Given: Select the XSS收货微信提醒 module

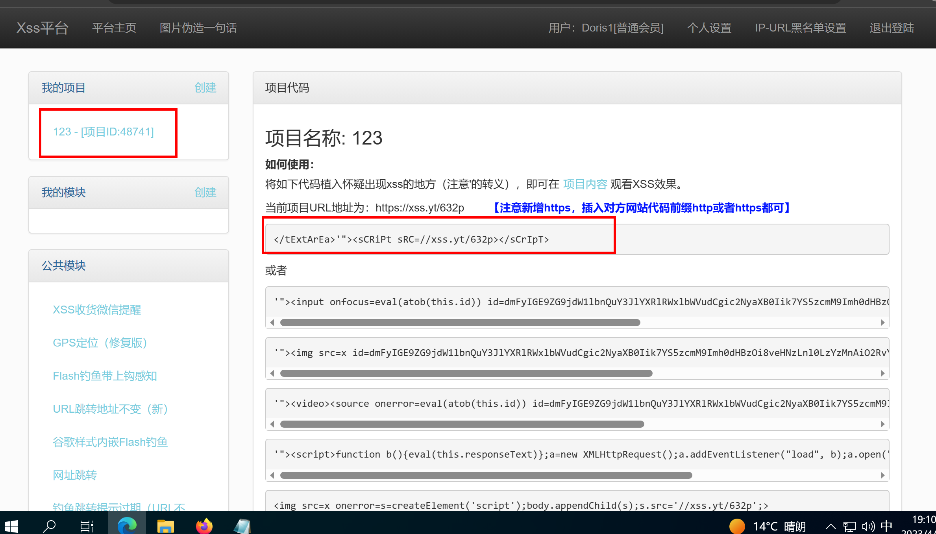Looking at the screenshot, I should point(97,310).
